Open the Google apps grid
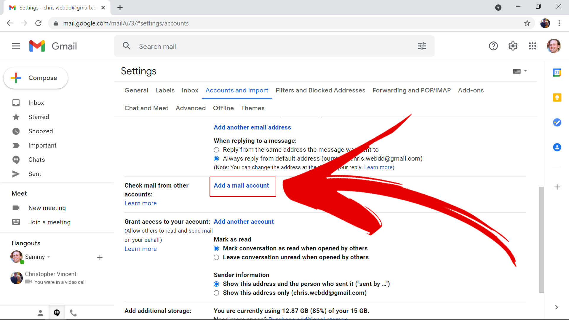 pos(532,46)
